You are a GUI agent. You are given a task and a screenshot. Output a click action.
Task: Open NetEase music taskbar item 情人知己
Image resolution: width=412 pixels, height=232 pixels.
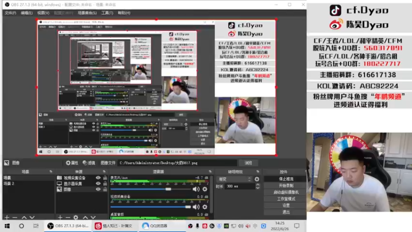114,226
